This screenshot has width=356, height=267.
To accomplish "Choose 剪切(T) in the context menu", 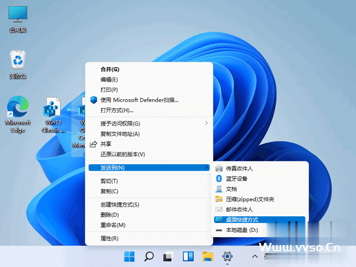I will (149, 181).
